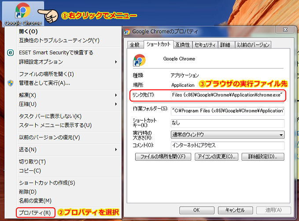Click the リンク先 target path field

click(x=227, y=95)
